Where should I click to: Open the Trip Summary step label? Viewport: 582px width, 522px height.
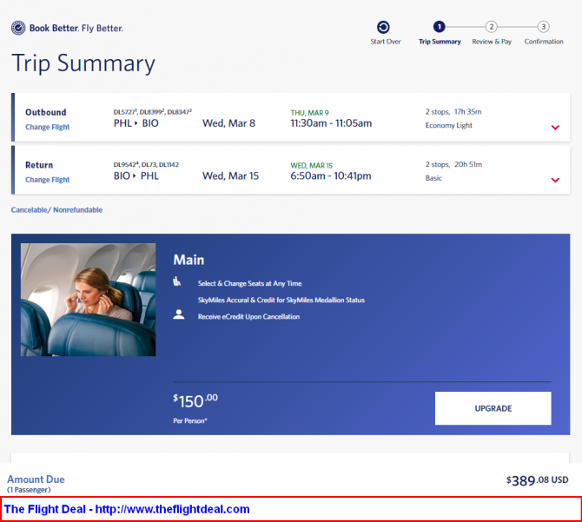[440, 42]
